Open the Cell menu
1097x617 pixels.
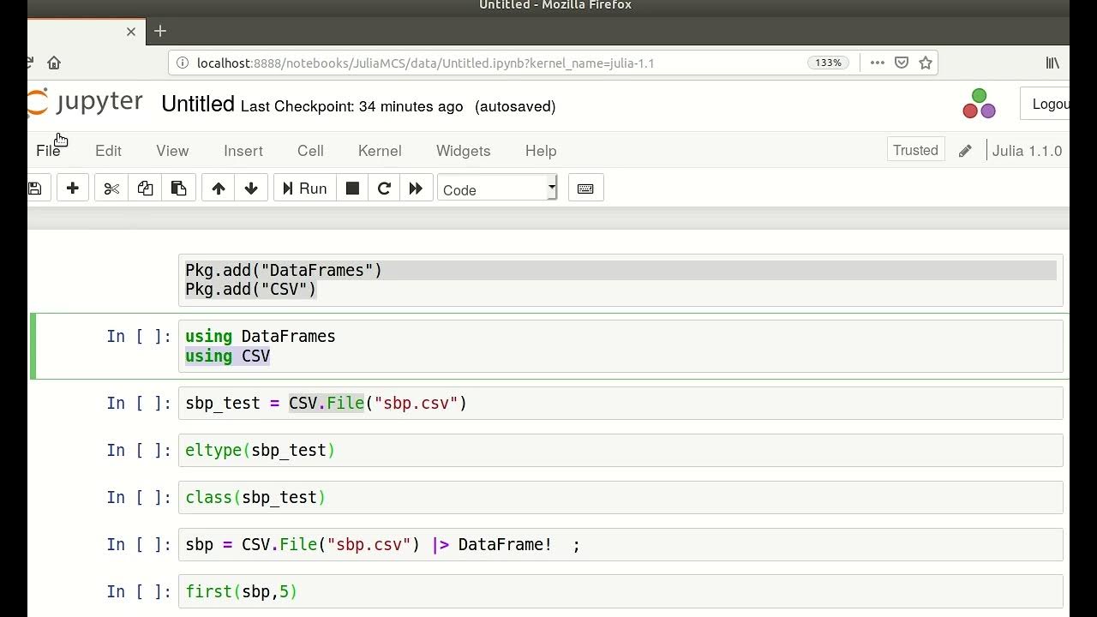(310, 151)
